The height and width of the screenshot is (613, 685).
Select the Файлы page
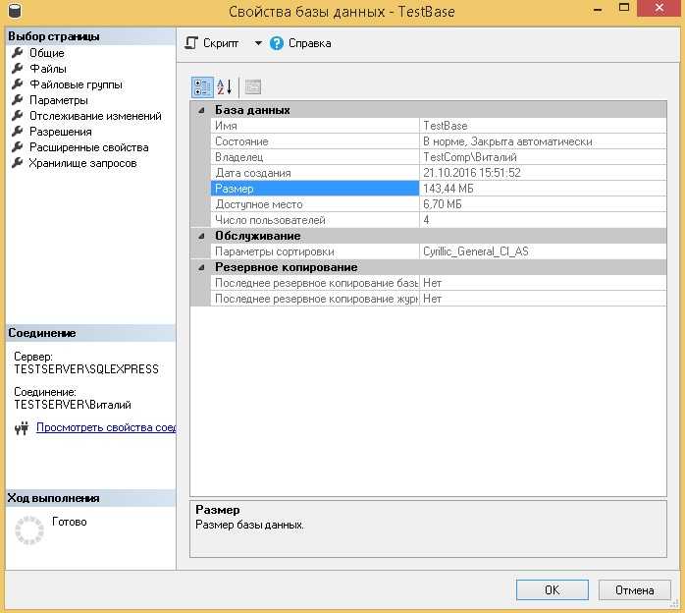point(47,69)
